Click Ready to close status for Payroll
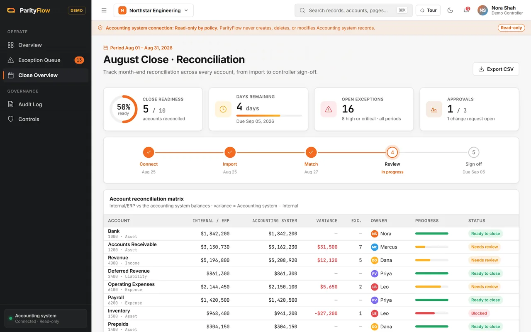 [486, 300]
